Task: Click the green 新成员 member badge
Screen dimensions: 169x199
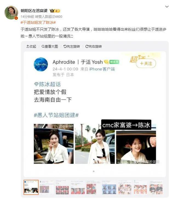Action: pyautogui.click(x=114, y=62)
